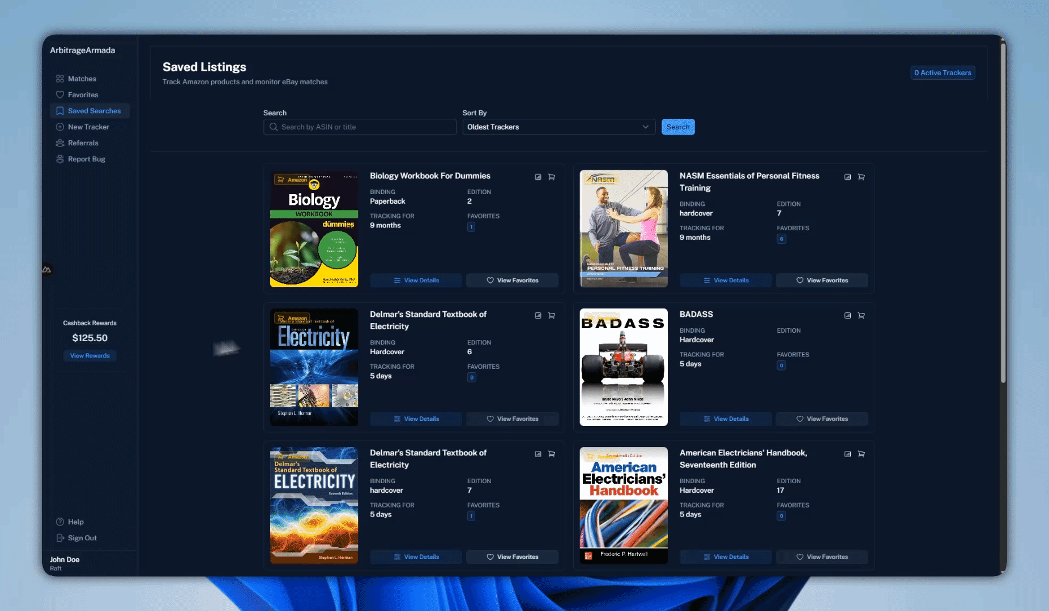View Favorites for Biology Workbook For Dummies
The width and height of the screenshot is (1049, 611).
[512, 280]
